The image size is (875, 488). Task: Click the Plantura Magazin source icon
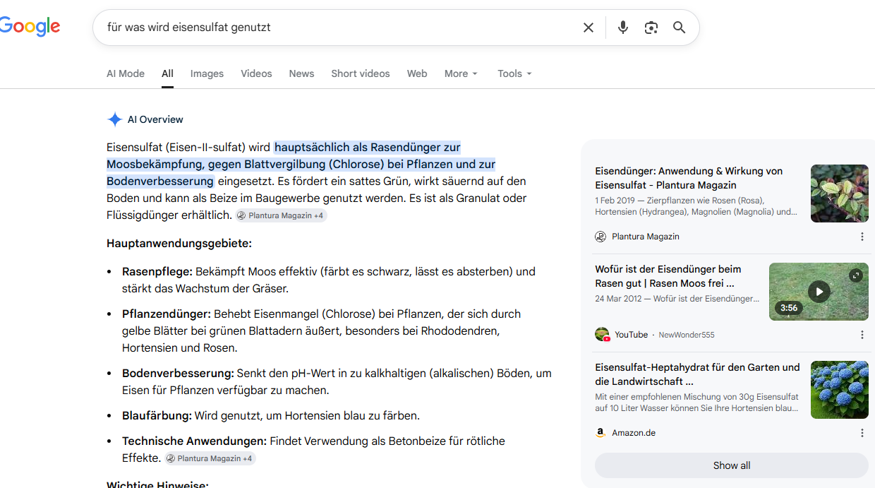pyautogui.click(x=601, y=237)
